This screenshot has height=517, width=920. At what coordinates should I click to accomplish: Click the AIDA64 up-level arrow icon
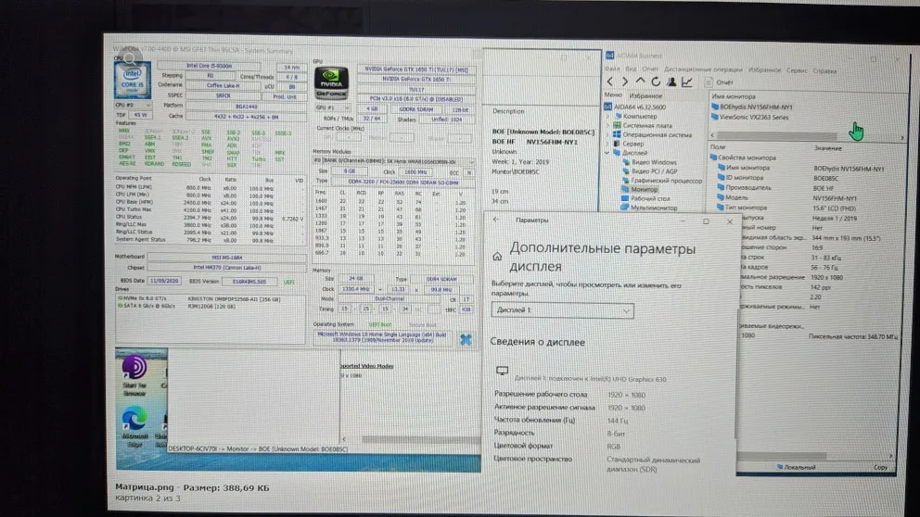[640, 82]
